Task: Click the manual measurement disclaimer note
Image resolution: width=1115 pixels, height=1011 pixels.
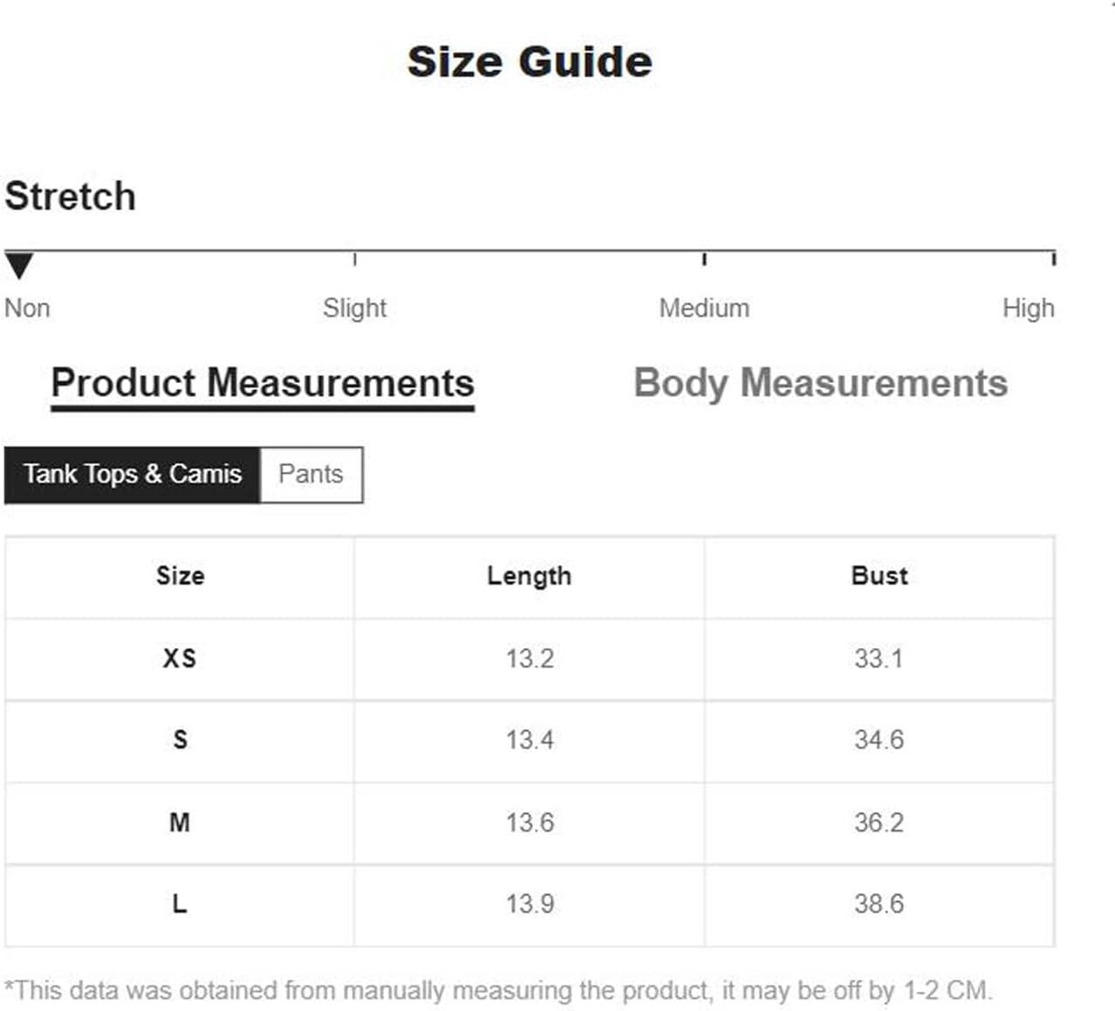Action: 498,991
